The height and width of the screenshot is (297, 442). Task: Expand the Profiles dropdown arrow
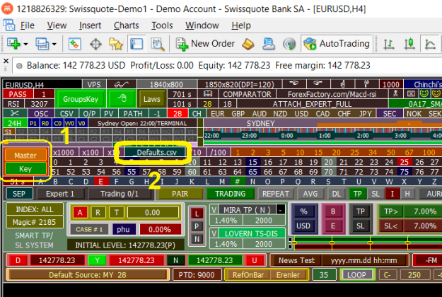54,45
